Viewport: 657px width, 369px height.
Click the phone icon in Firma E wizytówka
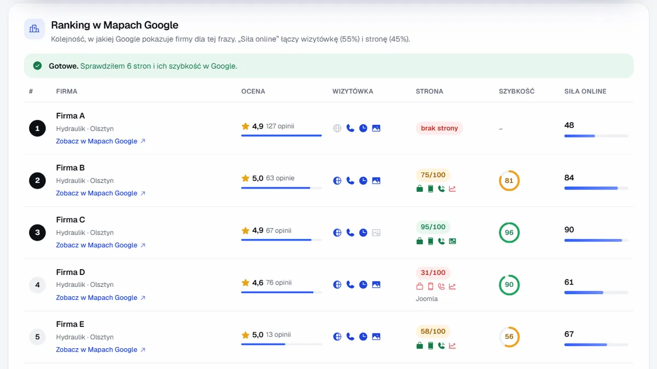(350, 337)
